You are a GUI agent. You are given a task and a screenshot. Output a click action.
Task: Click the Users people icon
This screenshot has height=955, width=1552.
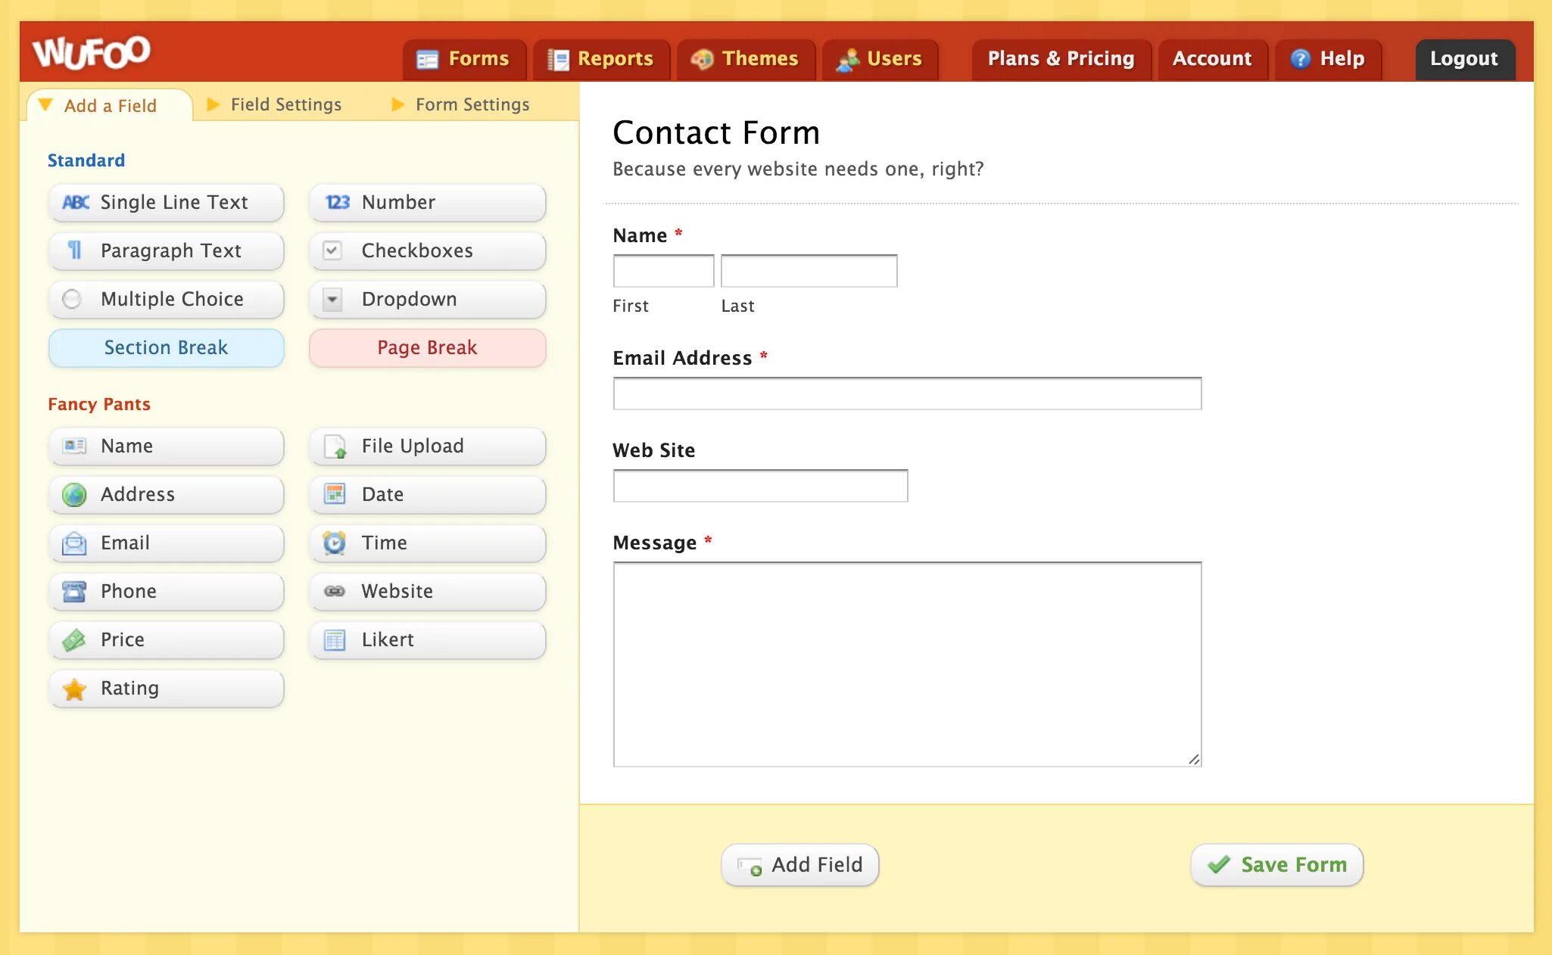pyautogui.click(x=847, y=59)
